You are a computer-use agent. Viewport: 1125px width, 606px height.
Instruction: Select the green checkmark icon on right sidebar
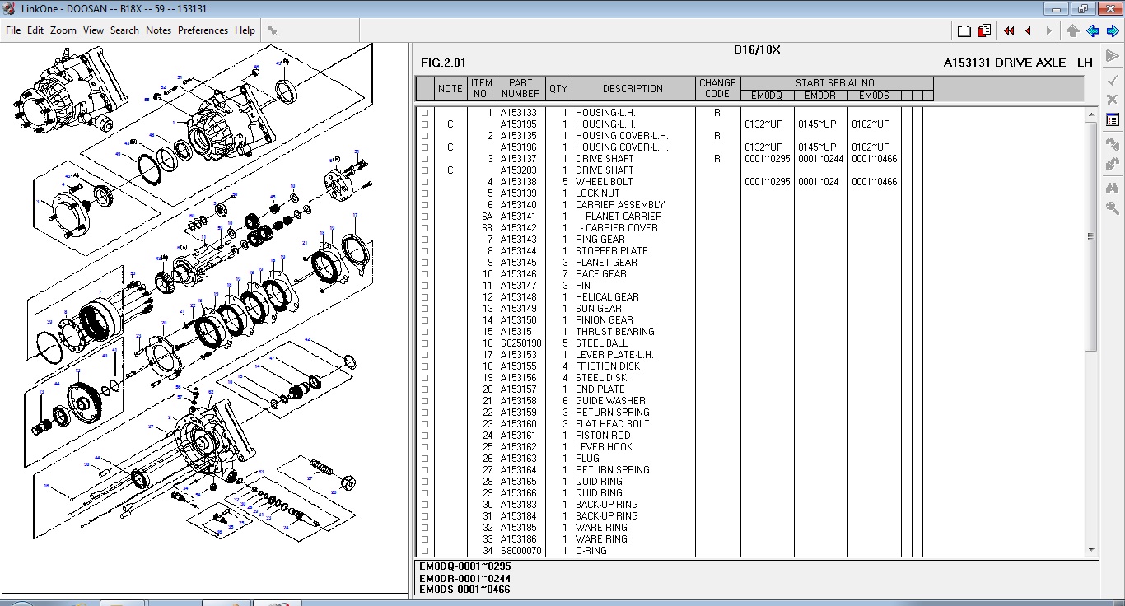click(1112, 81)
